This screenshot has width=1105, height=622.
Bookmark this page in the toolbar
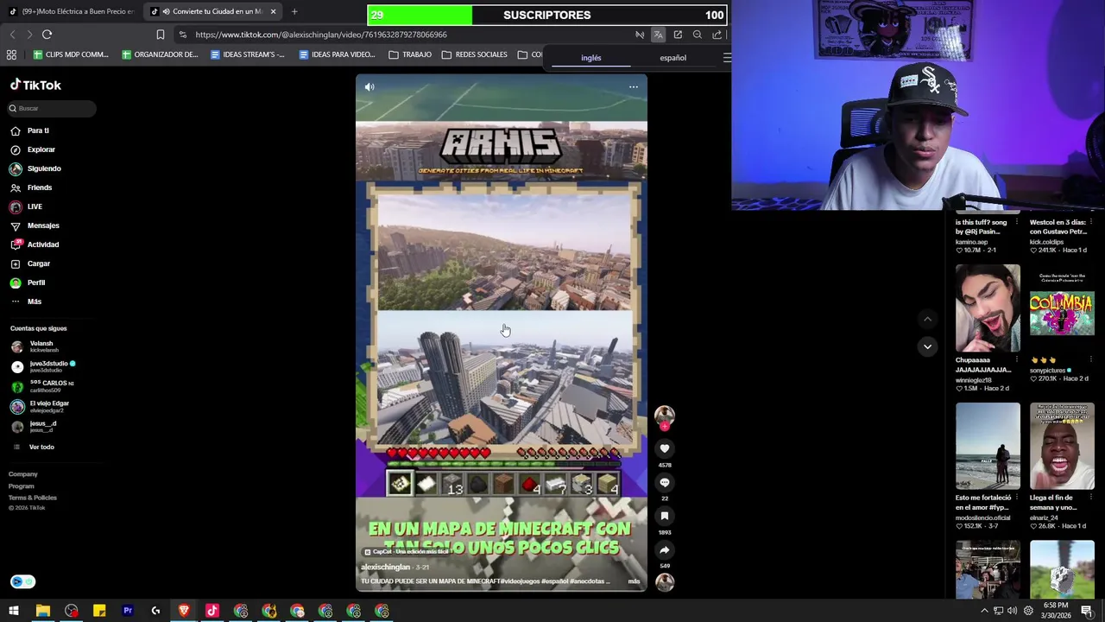point(160,35)
